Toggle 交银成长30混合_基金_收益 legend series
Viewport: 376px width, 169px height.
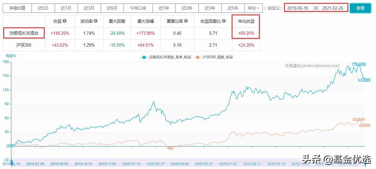[x=166, y=57]
